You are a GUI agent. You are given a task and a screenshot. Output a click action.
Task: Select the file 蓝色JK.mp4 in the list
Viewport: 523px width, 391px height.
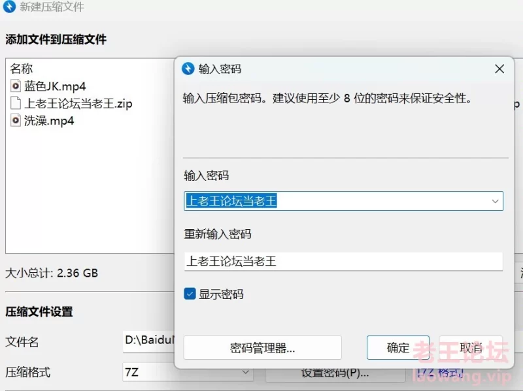pos(55,86)
